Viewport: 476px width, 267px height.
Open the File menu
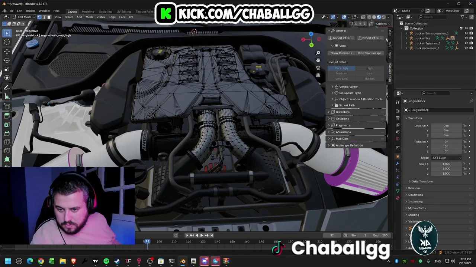coord(11,11)
